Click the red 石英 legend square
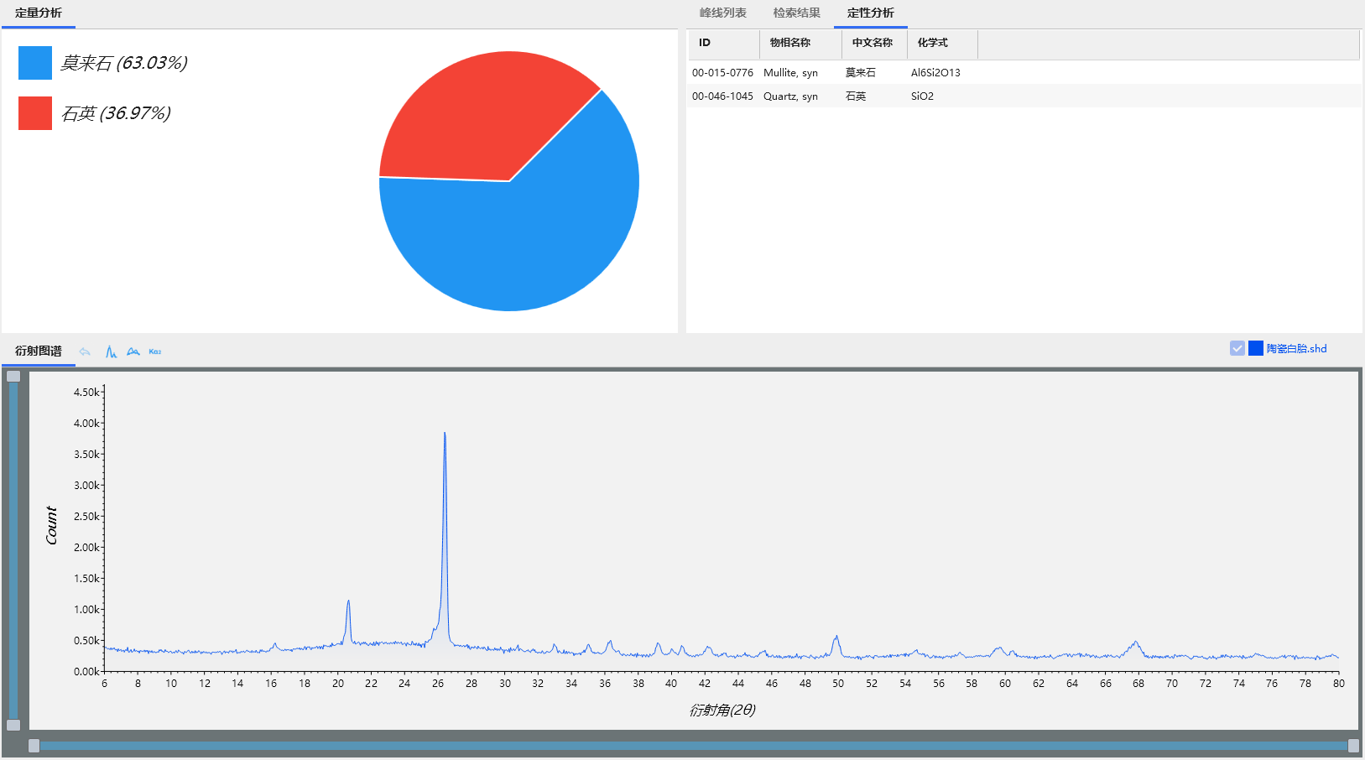 35,113
